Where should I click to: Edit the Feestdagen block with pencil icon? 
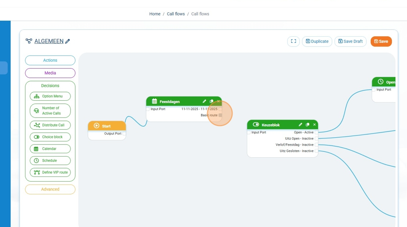click(x=204, y=101)
